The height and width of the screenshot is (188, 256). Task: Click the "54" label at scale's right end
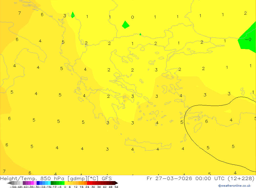click(116, 187)
